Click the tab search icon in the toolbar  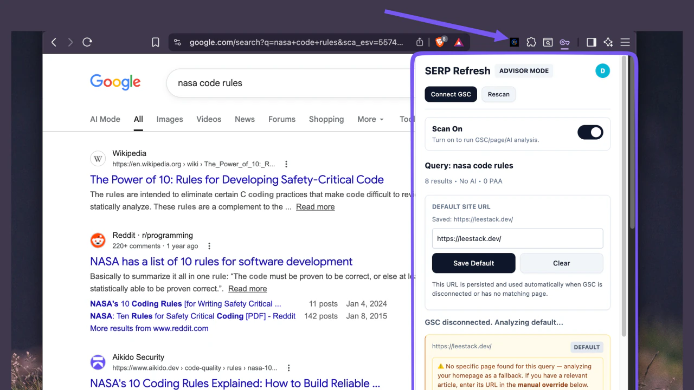[x=548, y=42]
